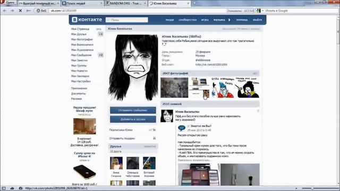340x191 pixels.
Task: Stop loading with the X button
Action: pyautogui.click(x=20, y=11)
